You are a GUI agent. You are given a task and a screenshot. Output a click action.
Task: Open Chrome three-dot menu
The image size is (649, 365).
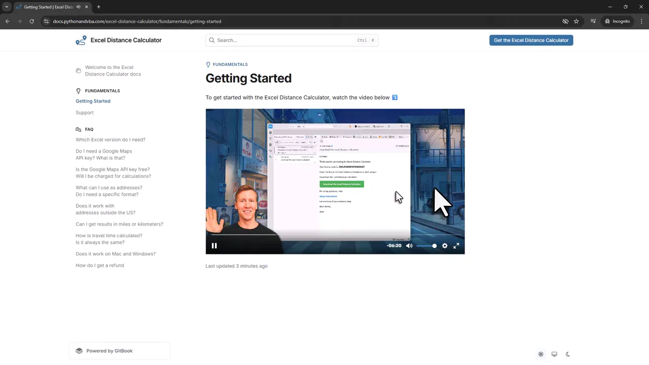(641, 21)
